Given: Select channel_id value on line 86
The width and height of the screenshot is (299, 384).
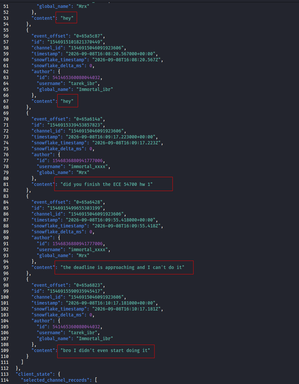Looking at the screenshot, I should click(97, 214).
